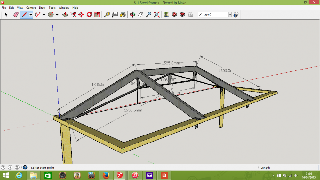Click the Zoom Extents icon
Image resolution: width=320 pixels, height=180 pixels.
click(156, 14)
